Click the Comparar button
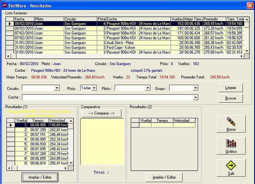255x184 pixels. (x=102, y=113)
